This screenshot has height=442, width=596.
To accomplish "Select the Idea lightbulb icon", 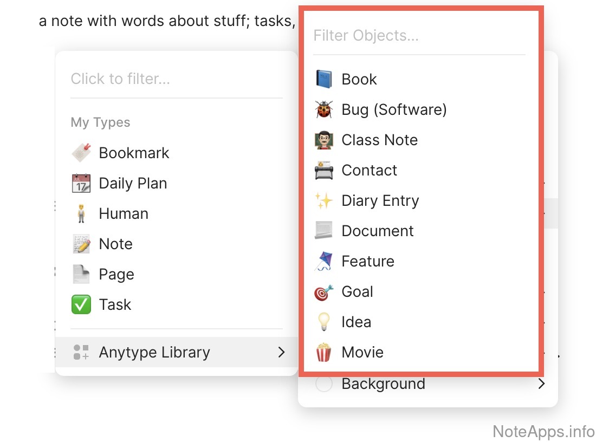I will [324, 322].
